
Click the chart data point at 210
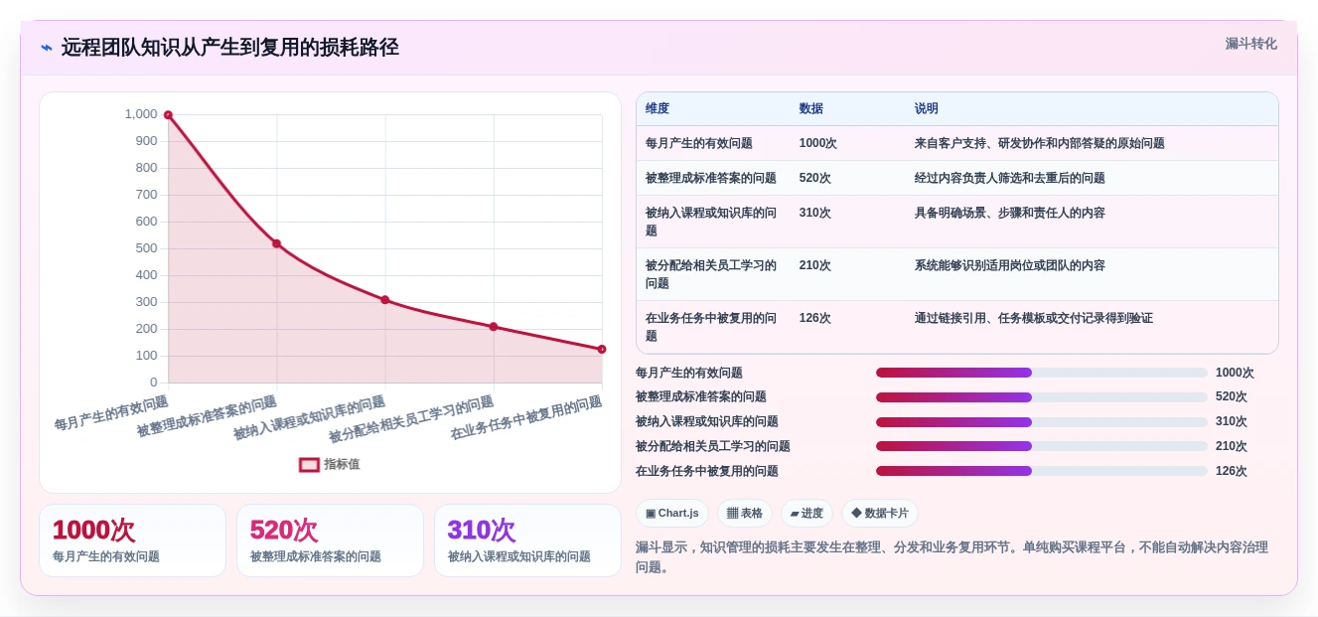click(x=494, y=327)
